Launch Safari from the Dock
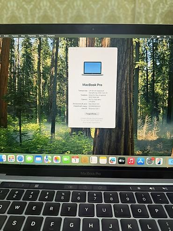 20,159
